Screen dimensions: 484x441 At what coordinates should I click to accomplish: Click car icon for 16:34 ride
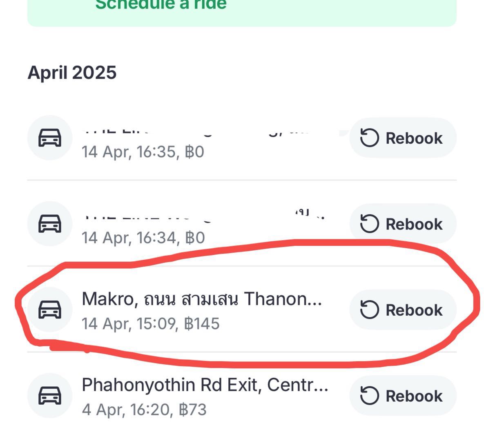[50, 224]
